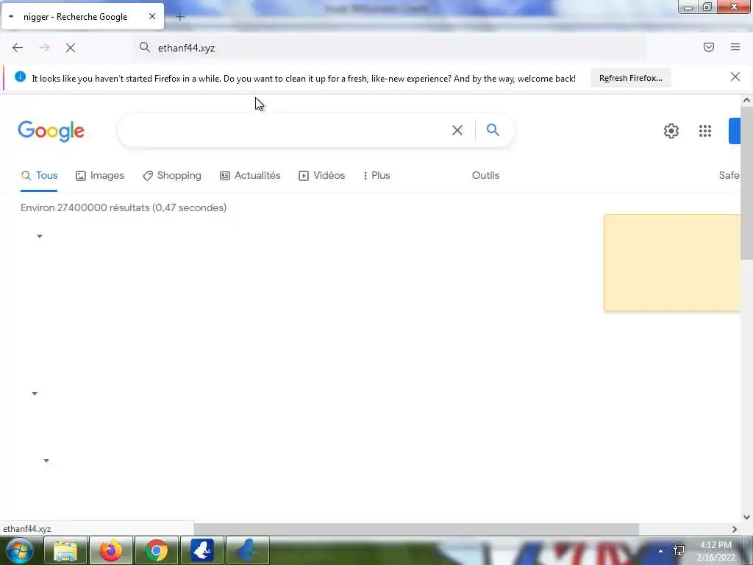
Task: Open Google quick settings gear
Action: 671,131
